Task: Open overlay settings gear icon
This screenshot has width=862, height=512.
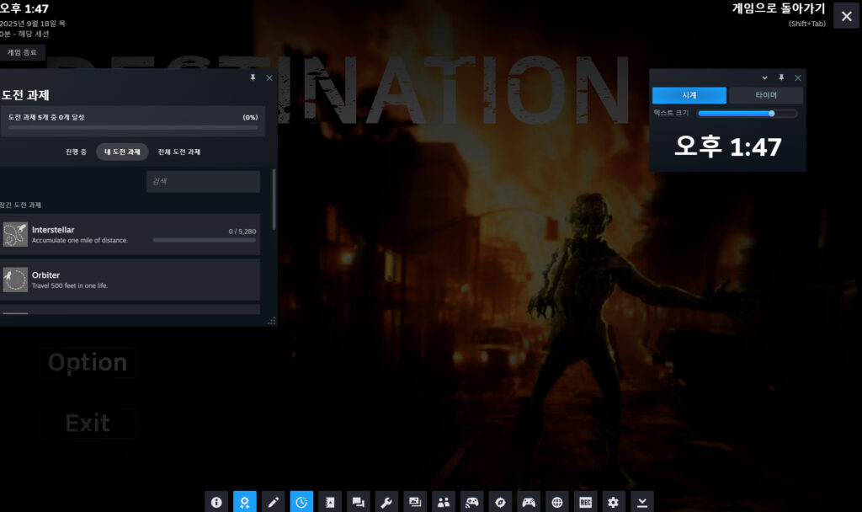Action: [x=614, y=502]
